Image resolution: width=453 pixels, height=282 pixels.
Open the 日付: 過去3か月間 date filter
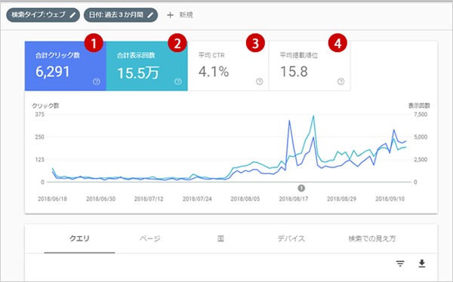[x=121, y=15]
